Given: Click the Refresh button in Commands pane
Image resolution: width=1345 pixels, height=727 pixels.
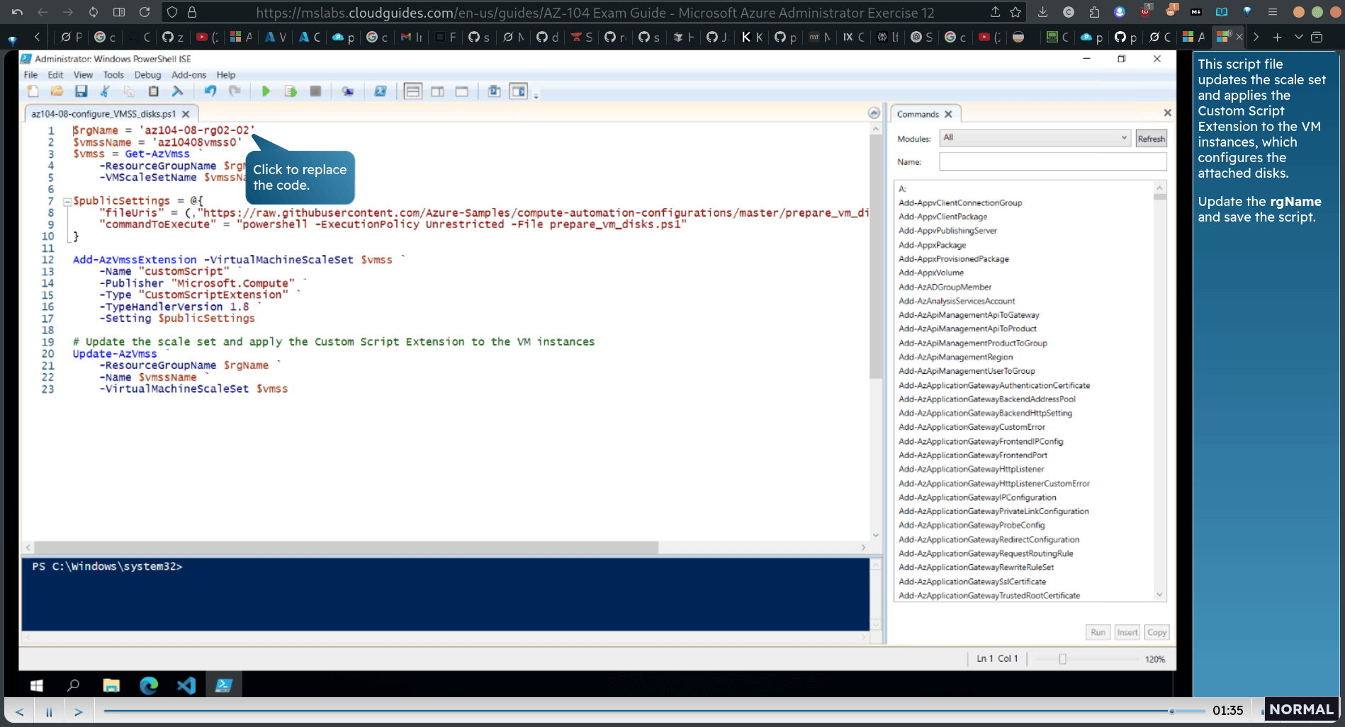Looking at the screenshot, I should pos(1151,139).
